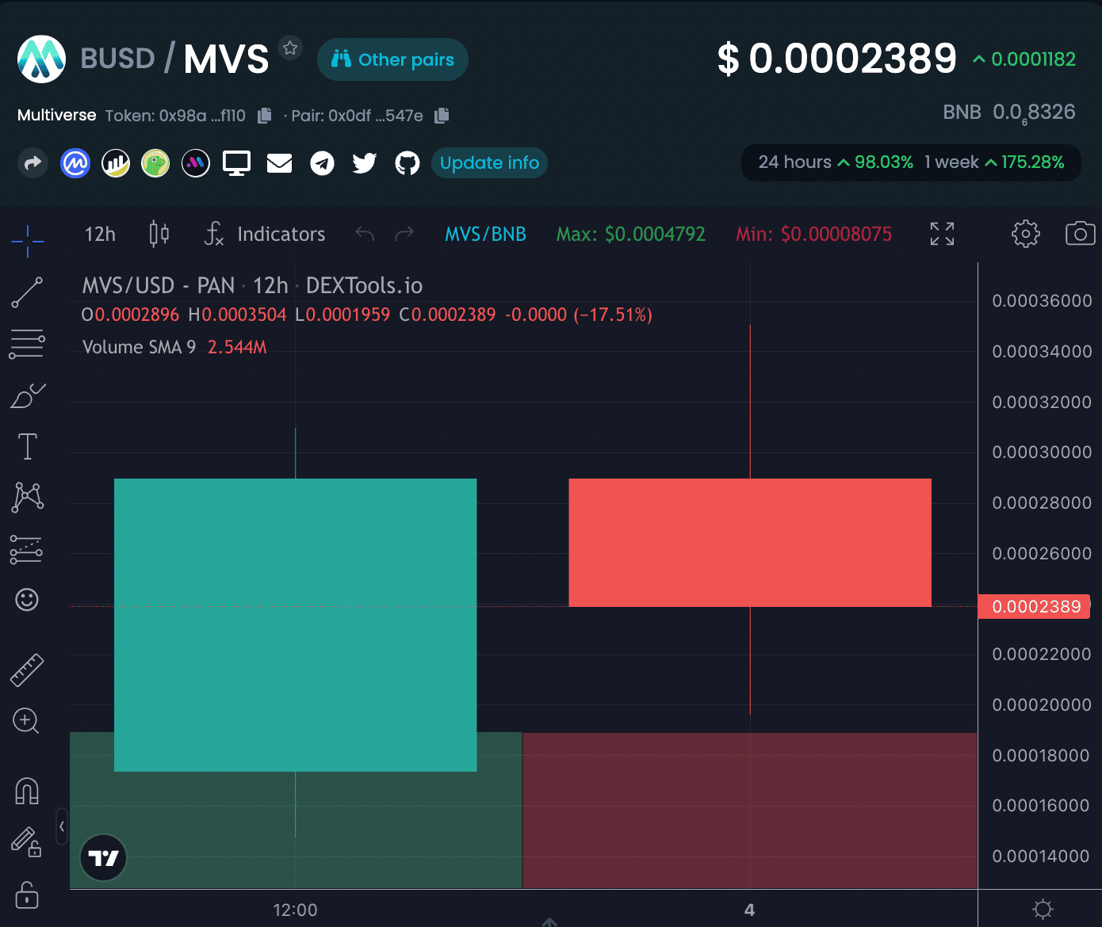Enter fullscreen chart mode

[942, 234]
